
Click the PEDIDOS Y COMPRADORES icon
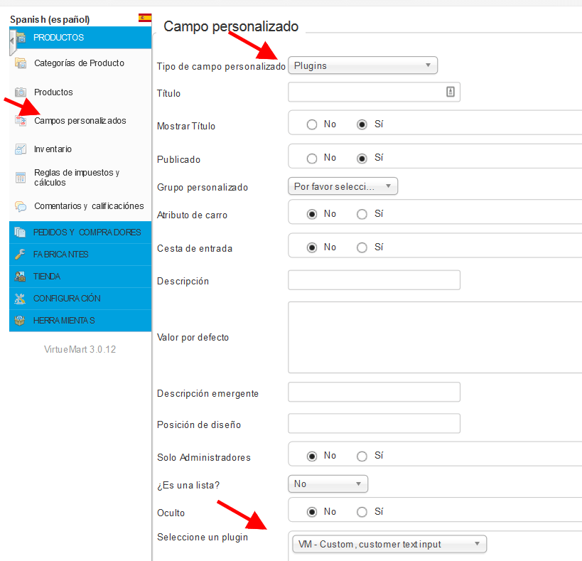(x=20, y=233)
